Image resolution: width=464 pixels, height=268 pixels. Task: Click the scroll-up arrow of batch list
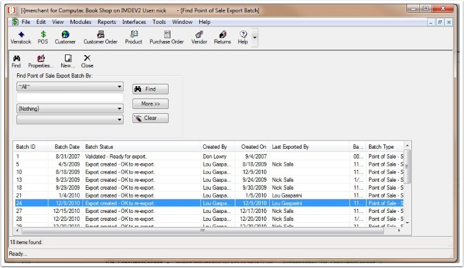[x=407, y=146]
